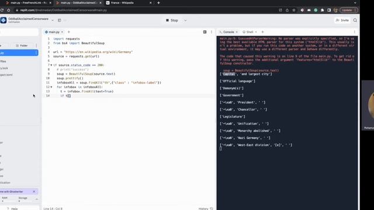Click the Ghostwriter promo banner text
This screenshot has height=210, width=374.
coord(12,192)
